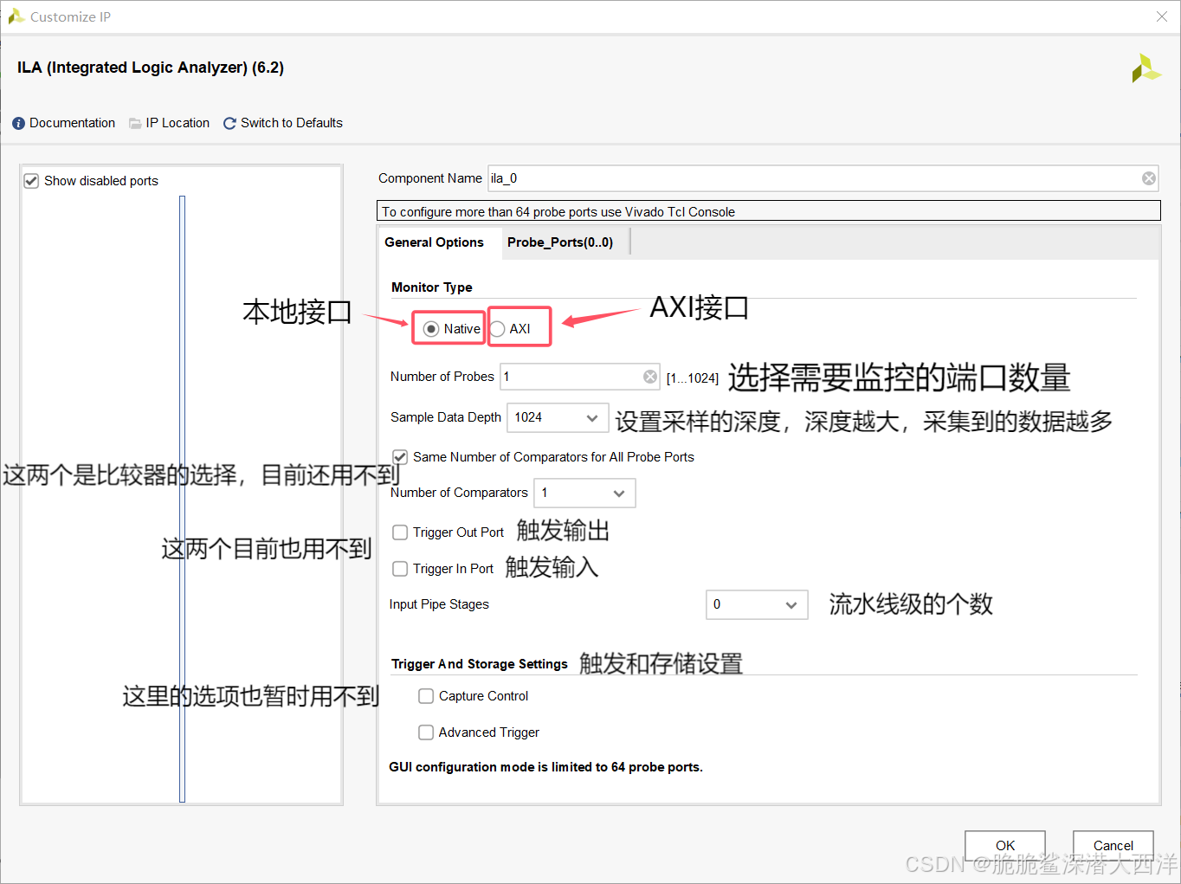Click the GUI configuration mode limit note
The image size is (1181, 884).
(546, 767)
